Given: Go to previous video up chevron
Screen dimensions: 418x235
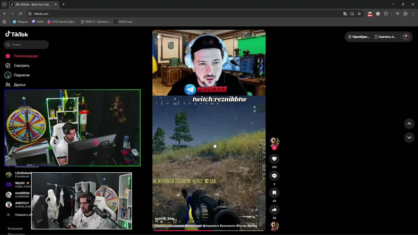Looking at the screenshot, I should pos(409,124).
